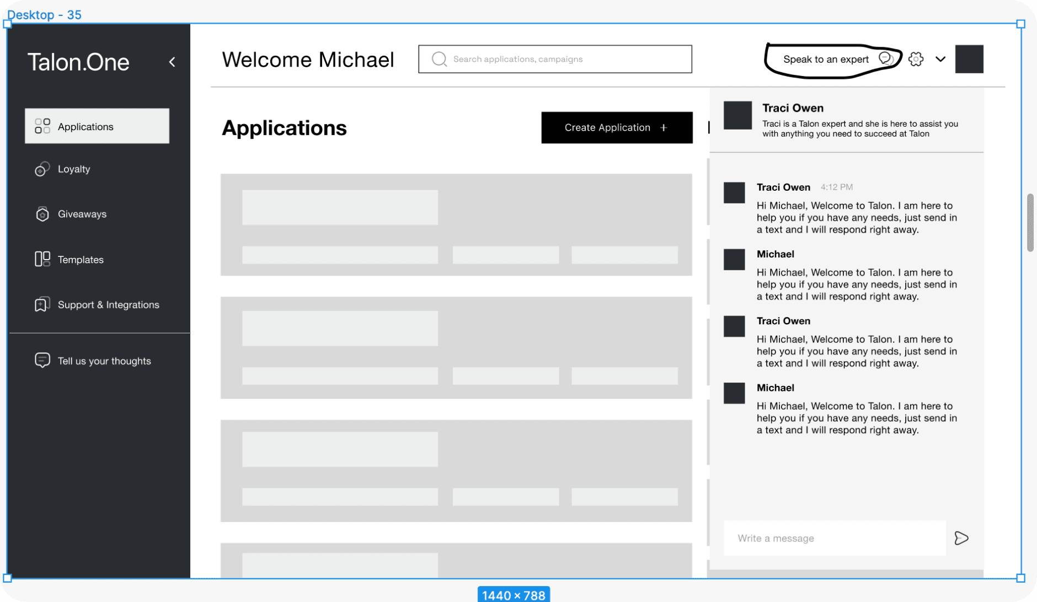This screenshot has height=602, width=1037.
Task: Send the message with the arrow icon
Action: pos(961,538)
